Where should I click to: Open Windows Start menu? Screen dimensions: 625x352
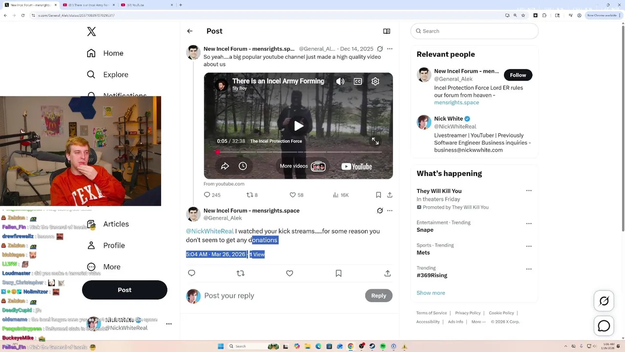[x=221, y=346]
